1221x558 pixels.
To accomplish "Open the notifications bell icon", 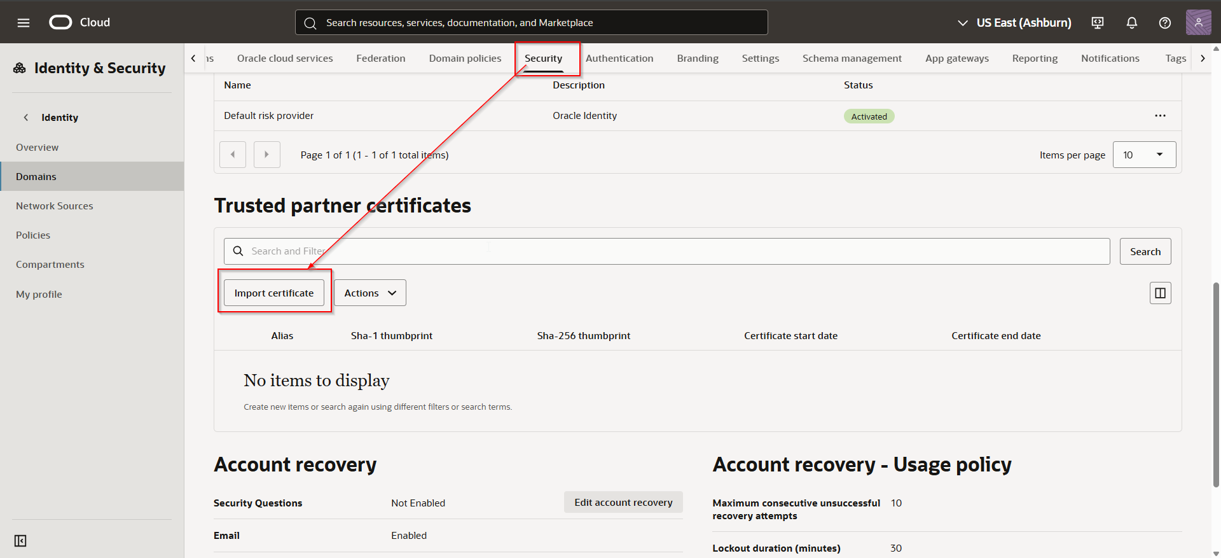I will (1131, 23).
